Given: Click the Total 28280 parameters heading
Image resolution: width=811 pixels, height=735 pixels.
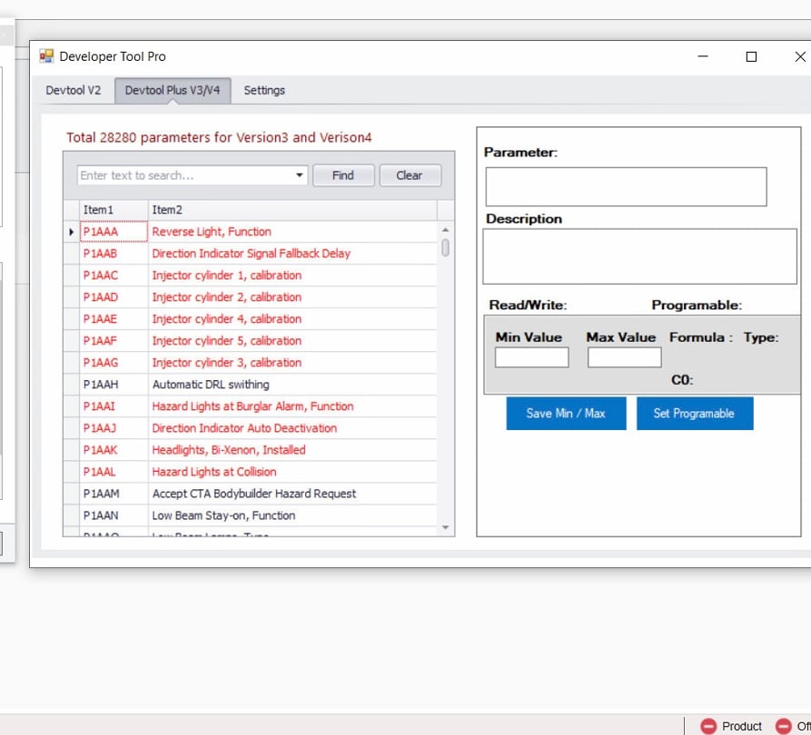Looking at the screenshot, I should click(x=219, y=138).
